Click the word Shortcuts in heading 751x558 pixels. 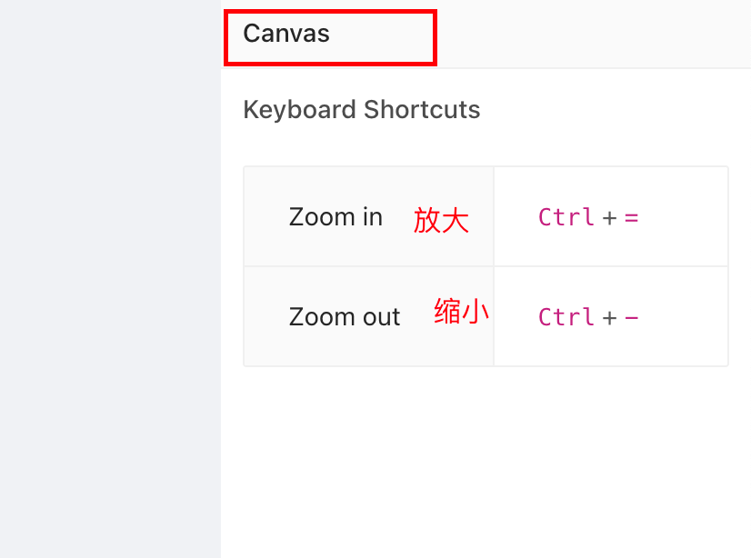tap(422, 110)
